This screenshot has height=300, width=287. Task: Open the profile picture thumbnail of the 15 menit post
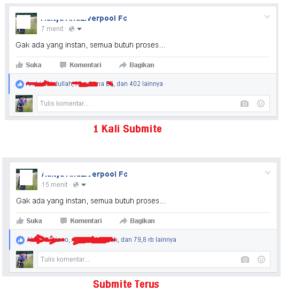[x=27, y=179]
